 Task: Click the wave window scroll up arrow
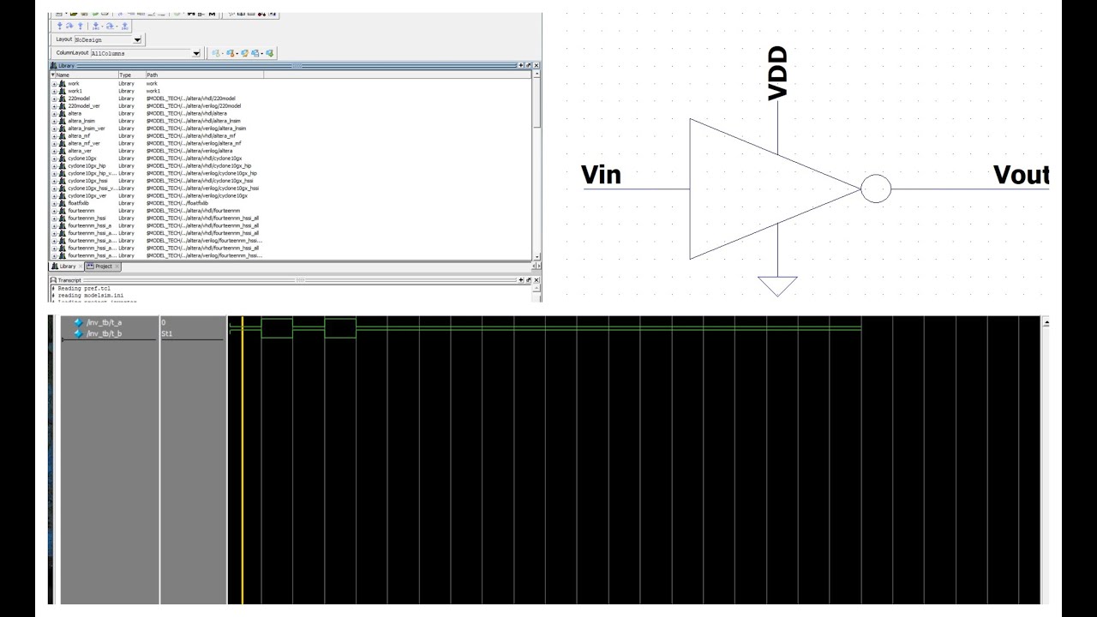pos(1046,323)
